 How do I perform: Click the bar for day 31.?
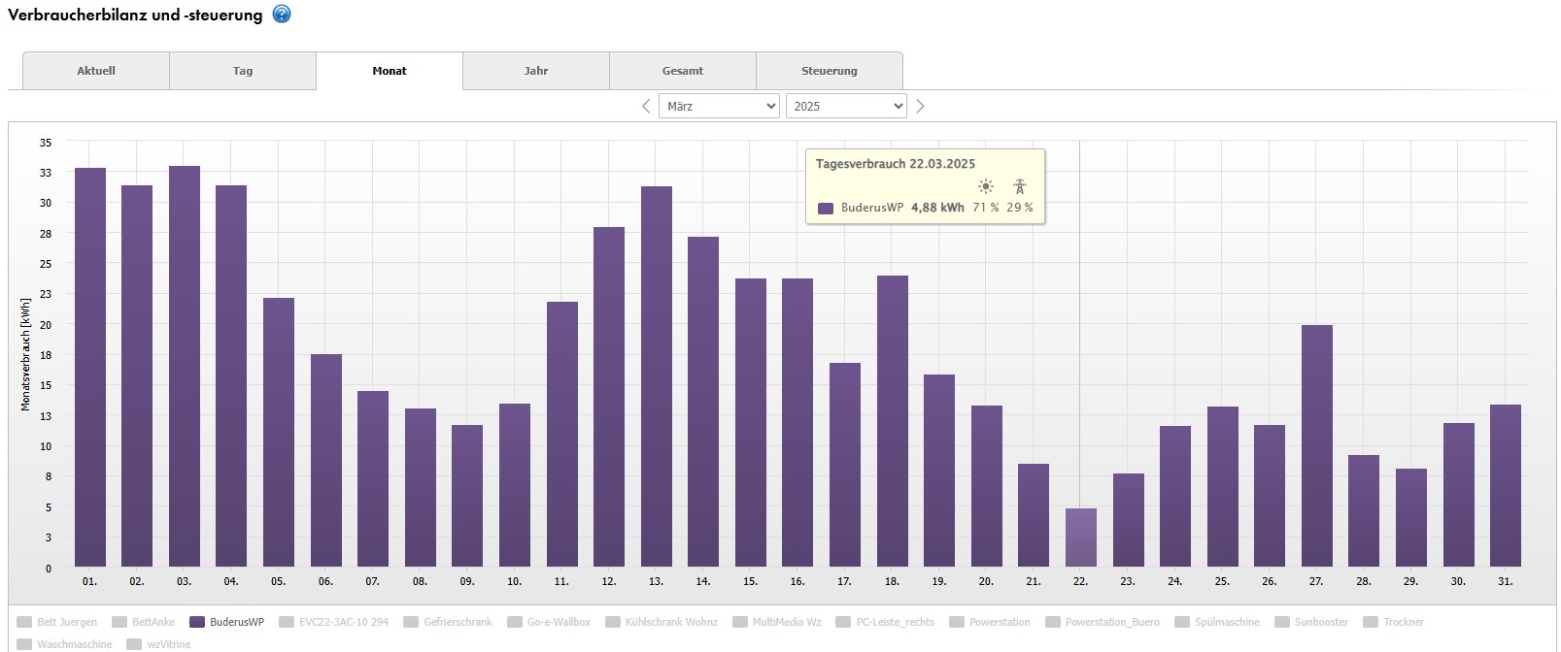pyautogui.click(x=1506, y=486)
